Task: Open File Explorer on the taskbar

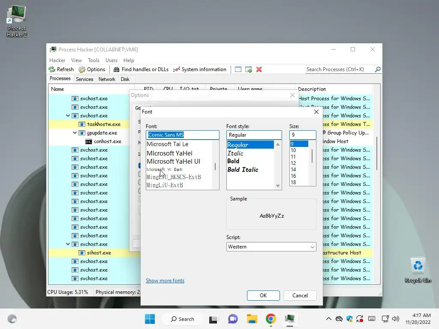Action: coord(252,319)
